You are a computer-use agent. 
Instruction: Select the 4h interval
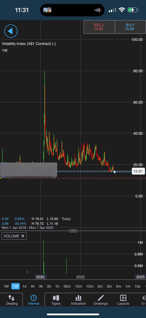click(32, 286)
